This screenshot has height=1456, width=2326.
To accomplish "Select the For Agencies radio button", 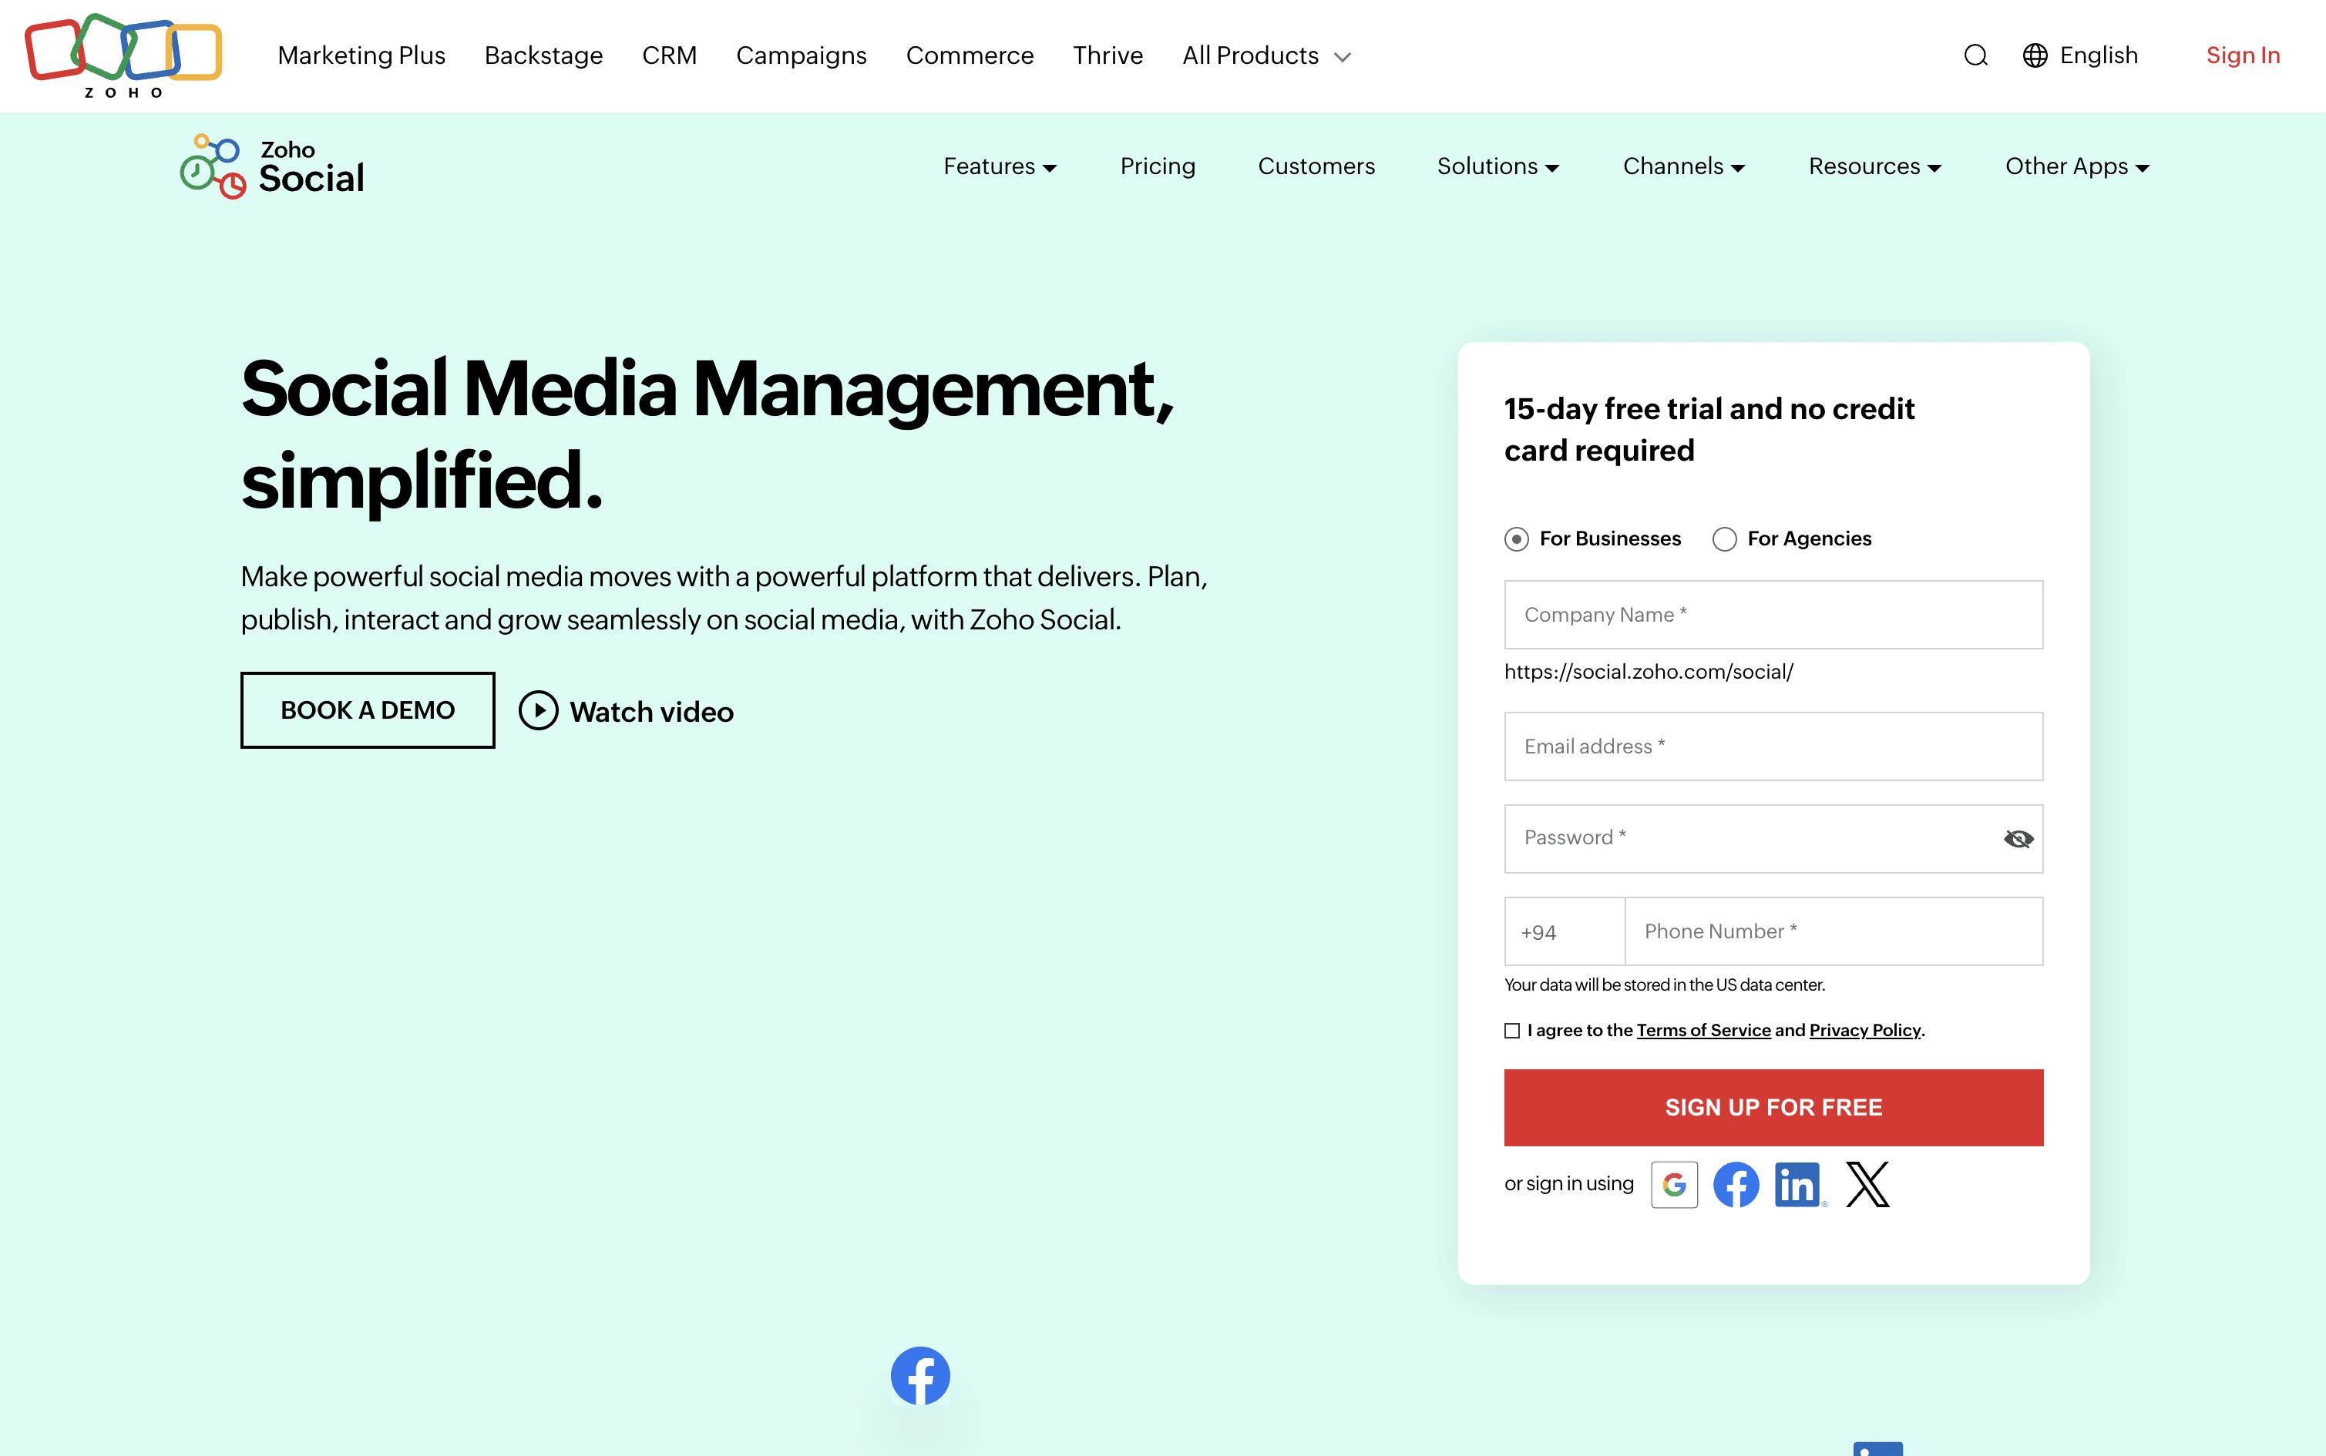I will pos(1724,539).
